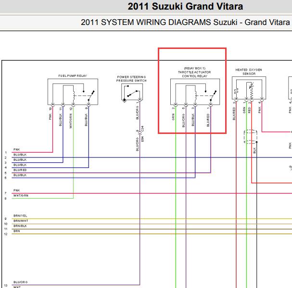
Task: Click the BLU/RED label on wire row 5
Action: click(20, 170)
